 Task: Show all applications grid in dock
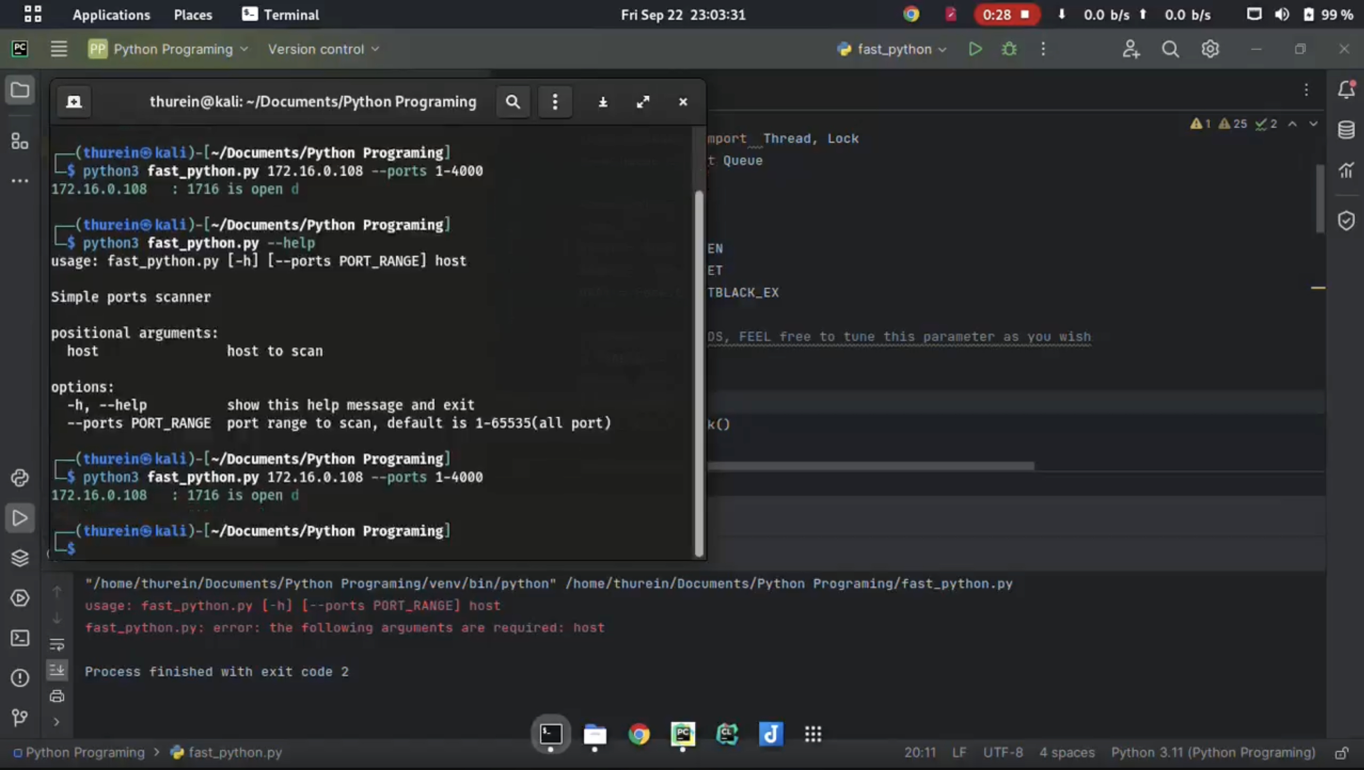813,735
